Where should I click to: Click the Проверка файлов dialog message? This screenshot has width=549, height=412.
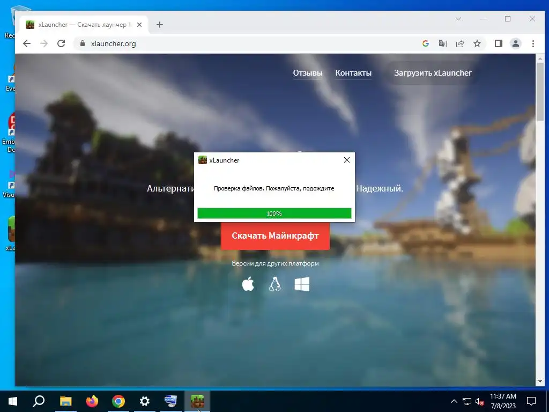(274, 188)
